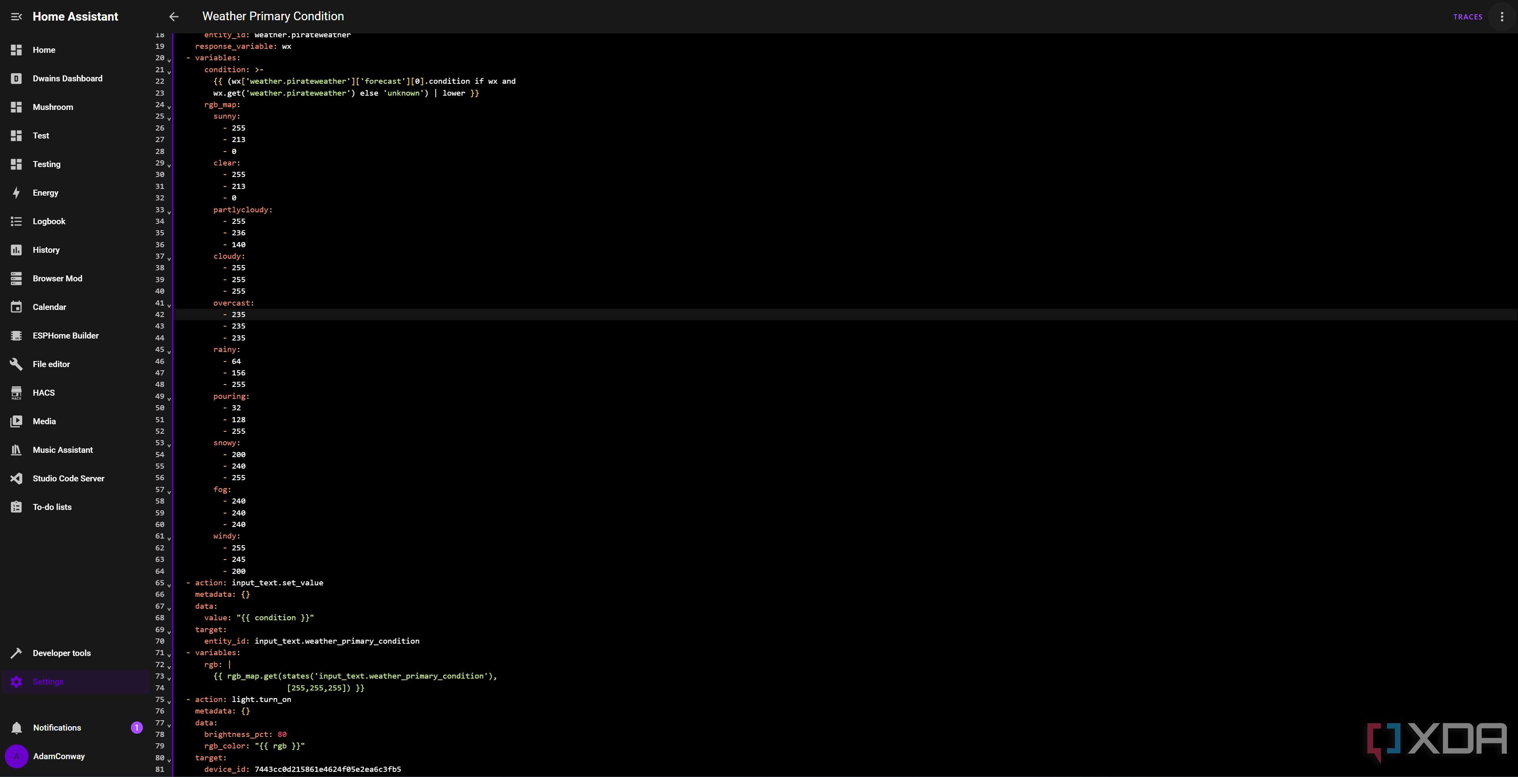Viewport: 1518px width, 777px height.
Task: Collapse the sunny entry at line 25
Action: pyautogui.click(x=169, y=119)
